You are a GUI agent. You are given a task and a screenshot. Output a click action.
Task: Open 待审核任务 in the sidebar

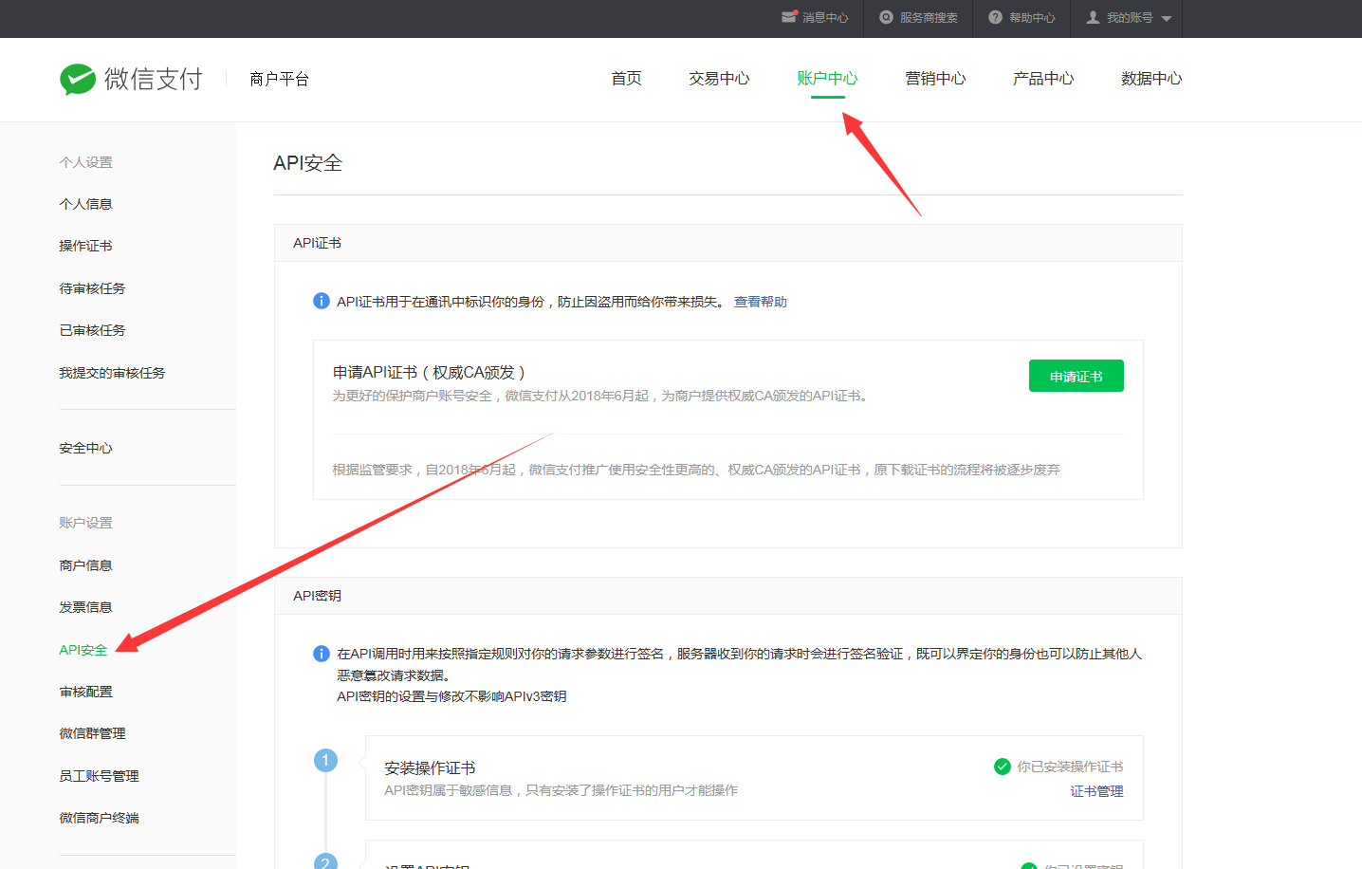92,288
